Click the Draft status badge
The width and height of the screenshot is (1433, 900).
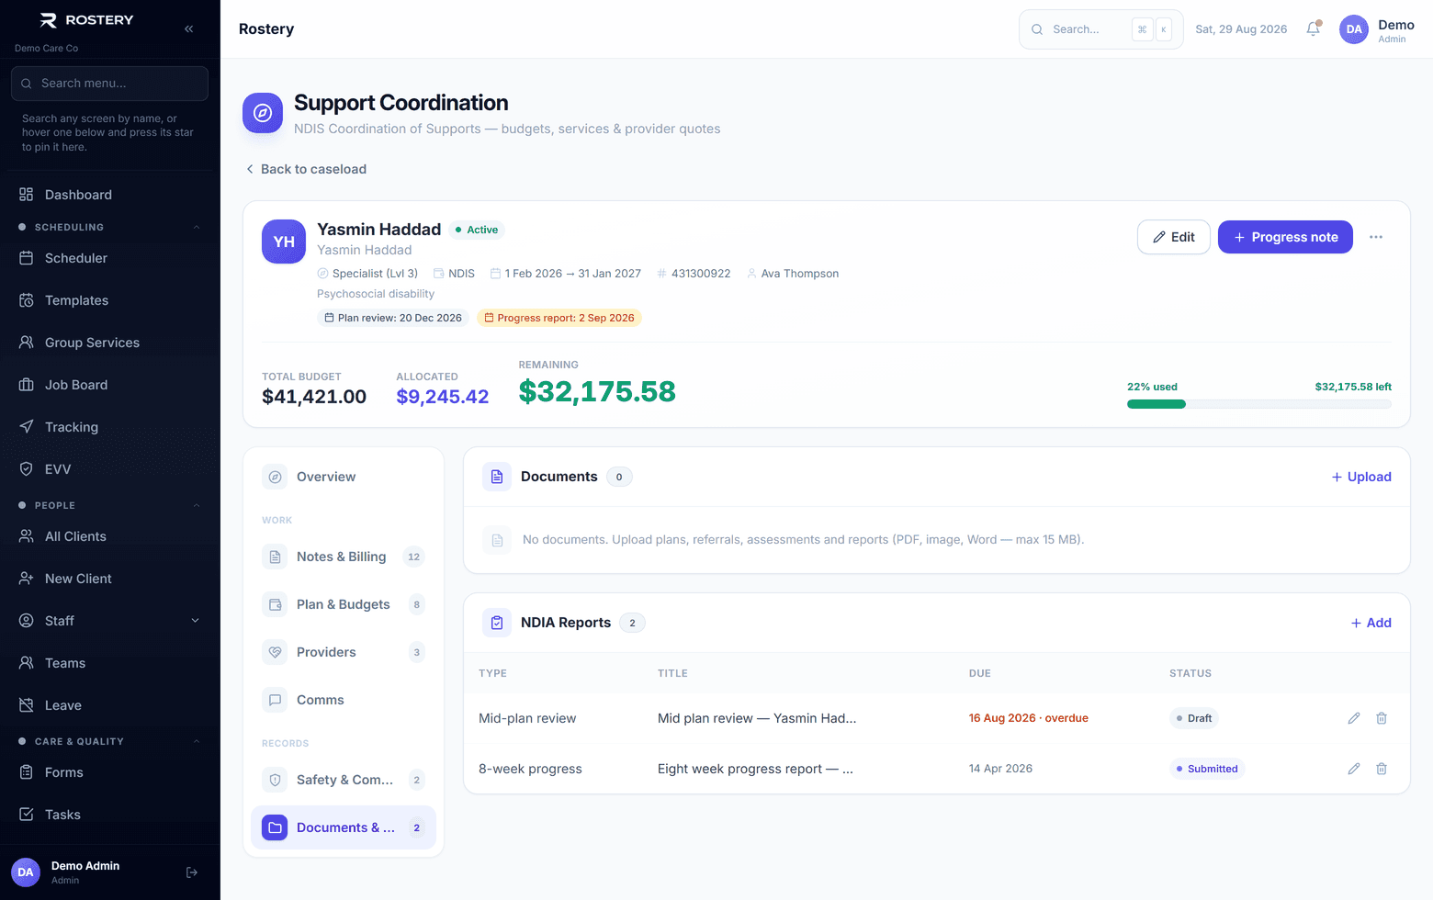click(1194, 718)
